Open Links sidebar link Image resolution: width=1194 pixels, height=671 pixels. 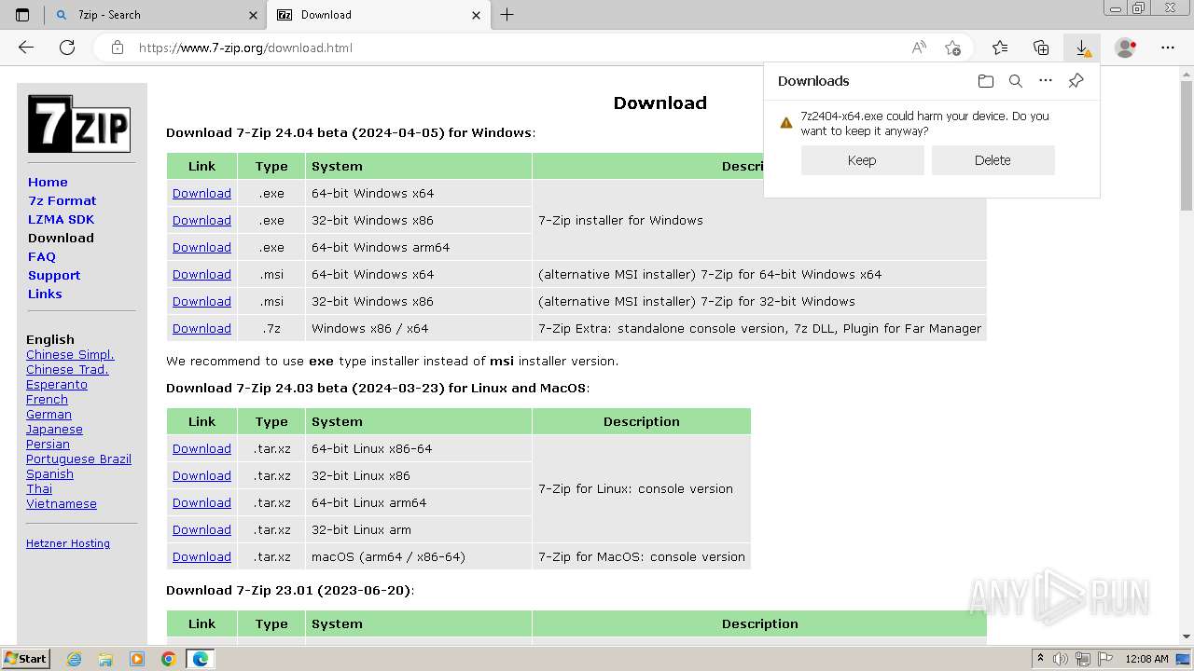click(45, 294)
